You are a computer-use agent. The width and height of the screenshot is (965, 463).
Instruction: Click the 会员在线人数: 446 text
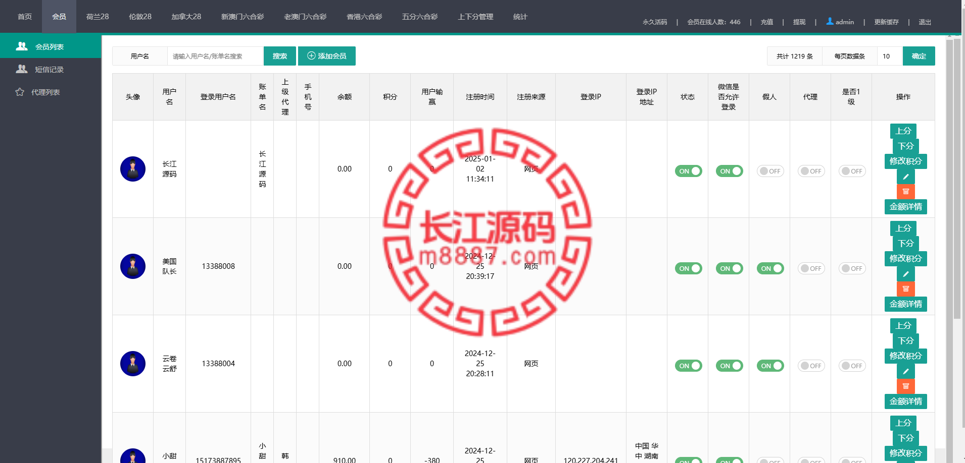714,22
